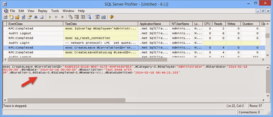Click the greyed vertical-bars toolbar icon
The height and width of the screenshot is (117, 273).
point(83,17)
